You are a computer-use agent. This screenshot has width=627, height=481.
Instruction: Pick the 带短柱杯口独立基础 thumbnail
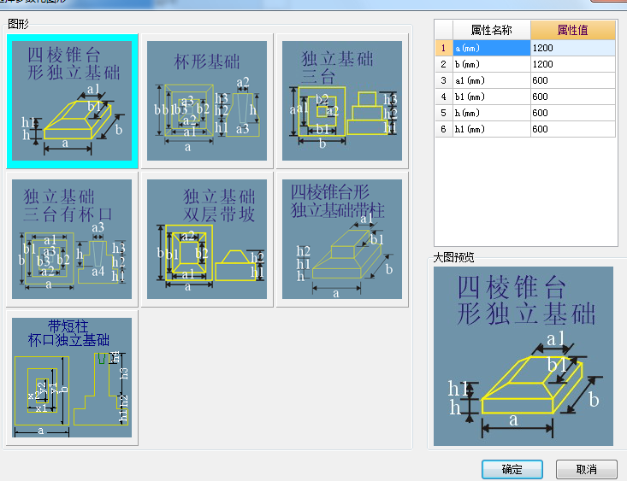pos(72,378)
